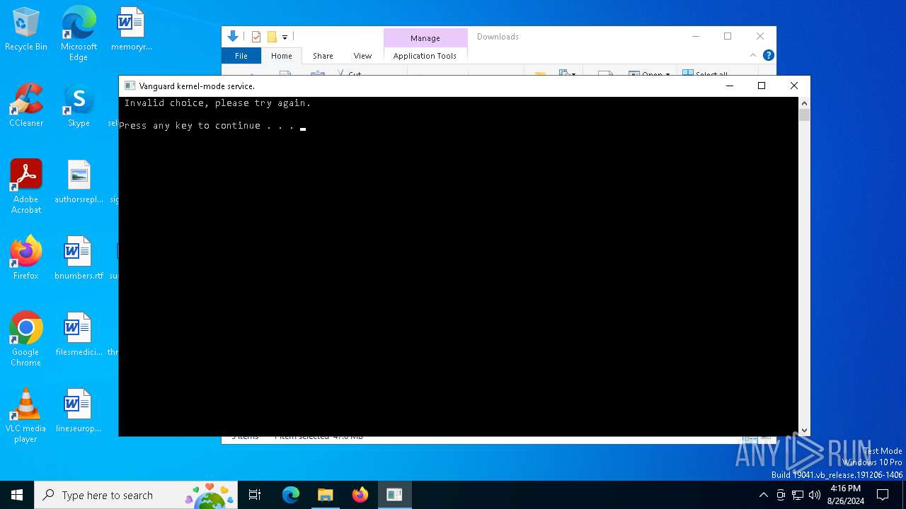Select the Manage contextual tab header
The image size is (906, 509).
425,38
